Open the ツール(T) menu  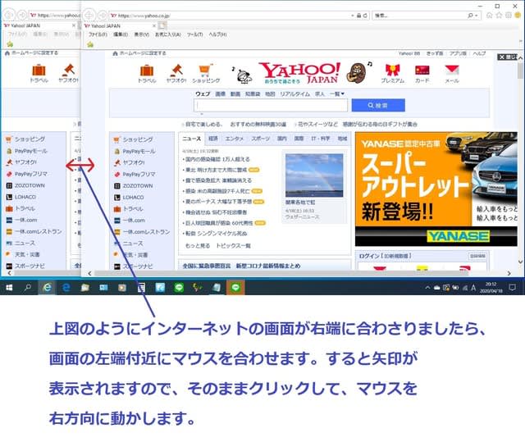tap(194, 34)
